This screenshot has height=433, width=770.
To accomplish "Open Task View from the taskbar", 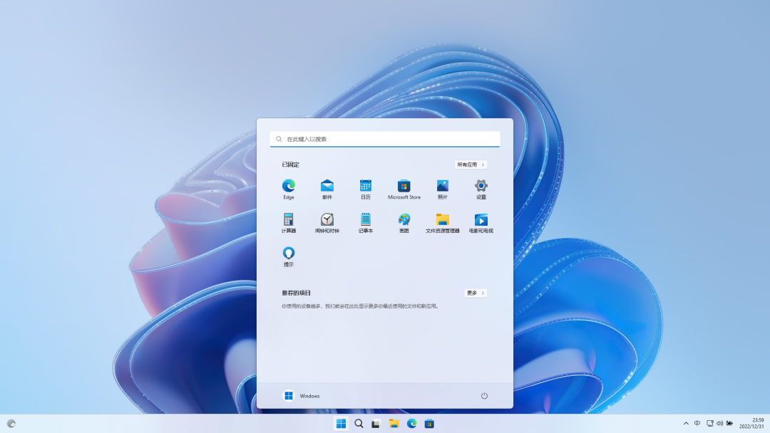I will pos(376,422).
